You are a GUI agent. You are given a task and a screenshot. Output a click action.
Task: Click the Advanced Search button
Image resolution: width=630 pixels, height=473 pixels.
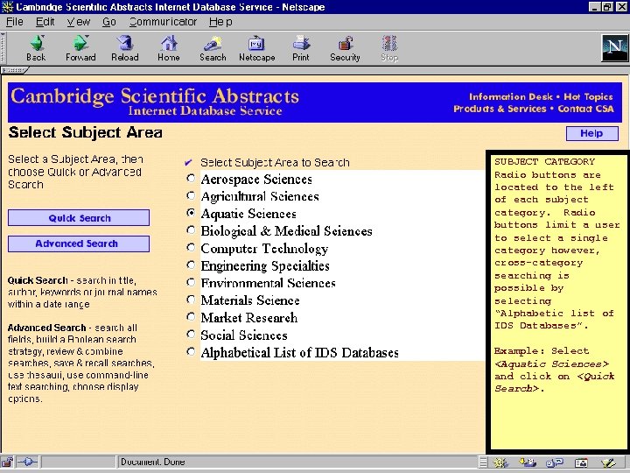pyautogui.click(x=79, y=244)
